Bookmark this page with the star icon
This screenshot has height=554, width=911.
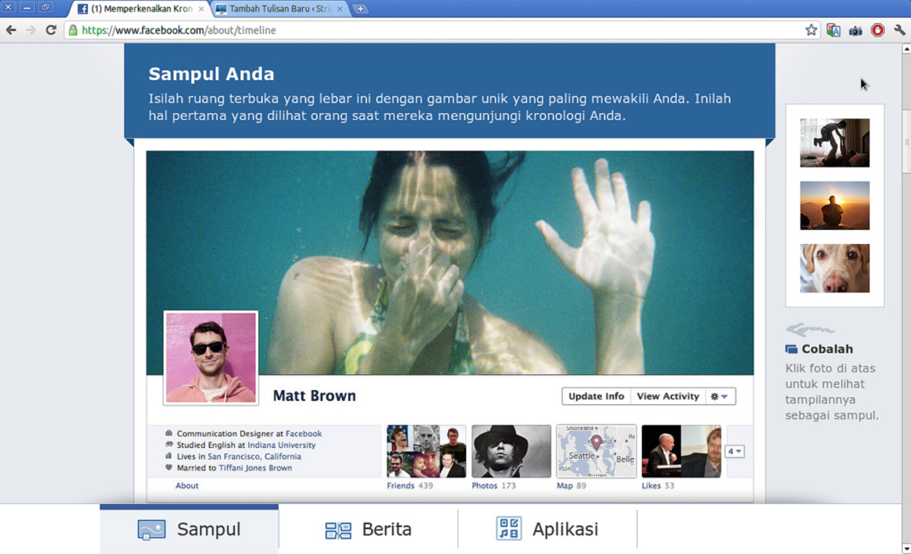point(811,30)
